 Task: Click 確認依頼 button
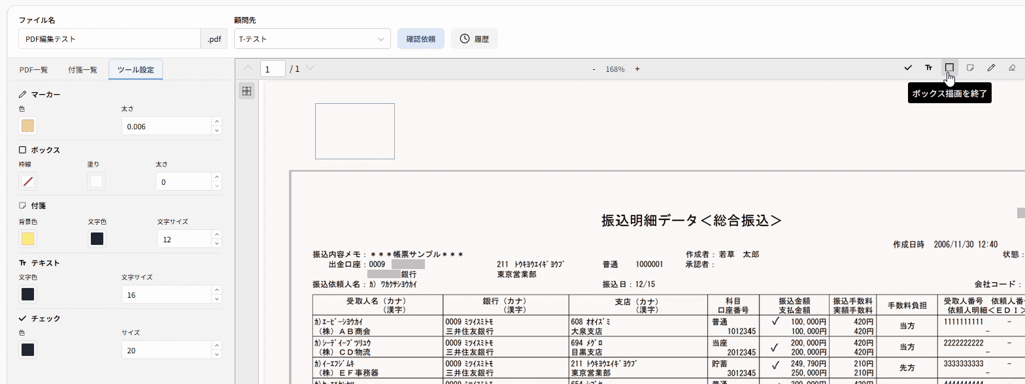(421, 39)
